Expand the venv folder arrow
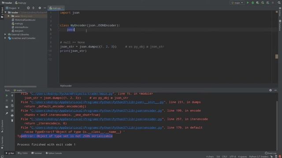 pos(8,16)
